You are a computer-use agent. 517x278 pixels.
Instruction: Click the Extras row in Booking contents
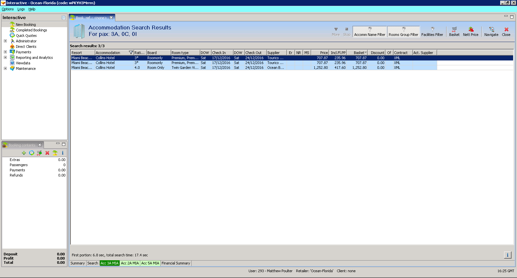[x=34, y=160]
